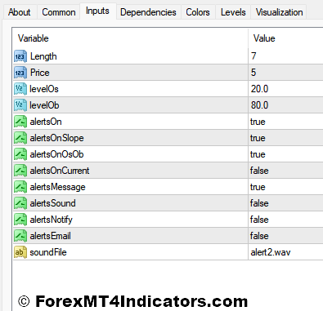Screen dimensions: 323x311
Task: Select the alertsEmail variable name
Action: 50,236
